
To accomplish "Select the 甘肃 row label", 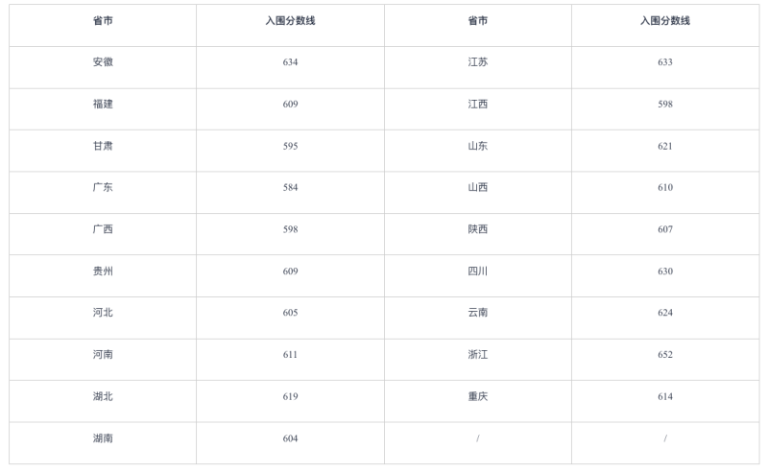I will pyautogui.click(x=103, y=146).
